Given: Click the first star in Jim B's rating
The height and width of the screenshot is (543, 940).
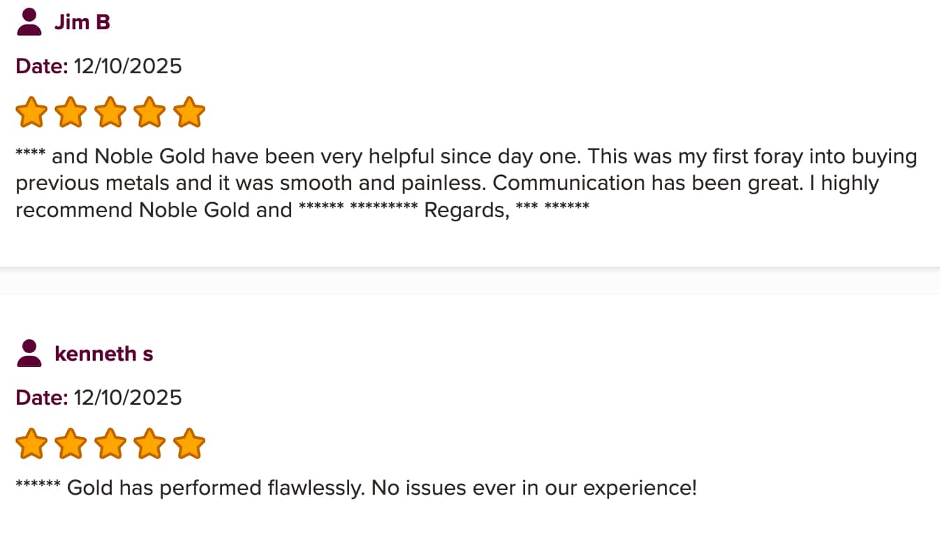Looking at the screenshot, I should (x=31, y=113).
